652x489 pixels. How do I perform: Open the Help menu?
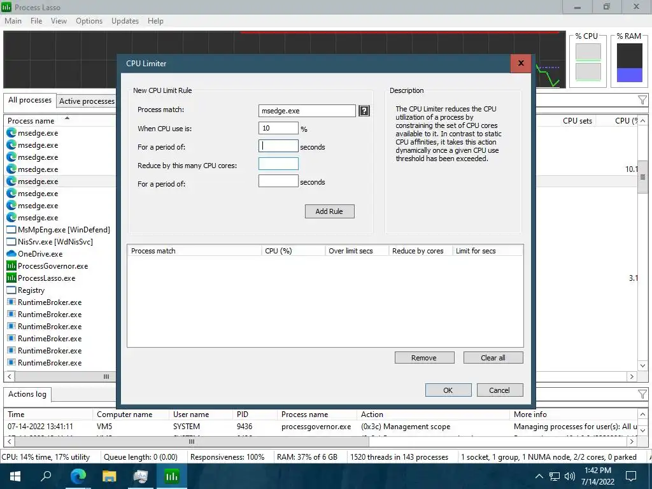[x=155, y=21]
